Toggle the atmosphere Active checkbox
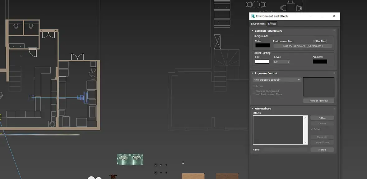 point(312,129)
